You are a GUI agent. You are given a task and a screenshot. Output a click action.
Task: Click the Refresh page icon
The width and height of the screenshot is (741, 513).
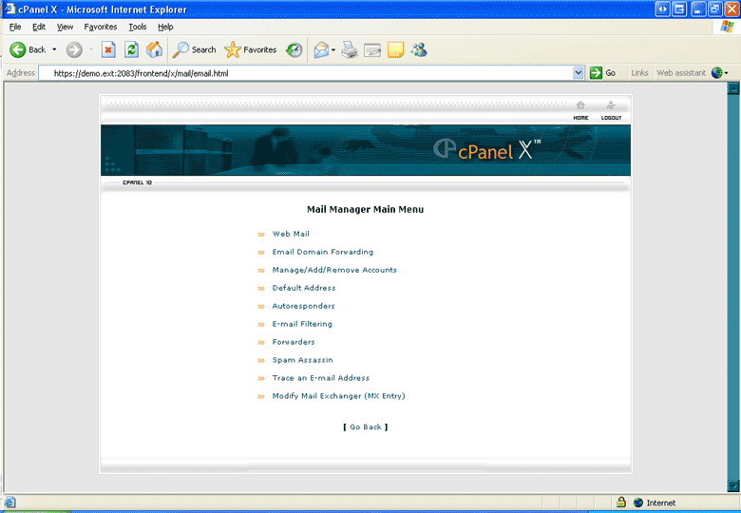131,49
